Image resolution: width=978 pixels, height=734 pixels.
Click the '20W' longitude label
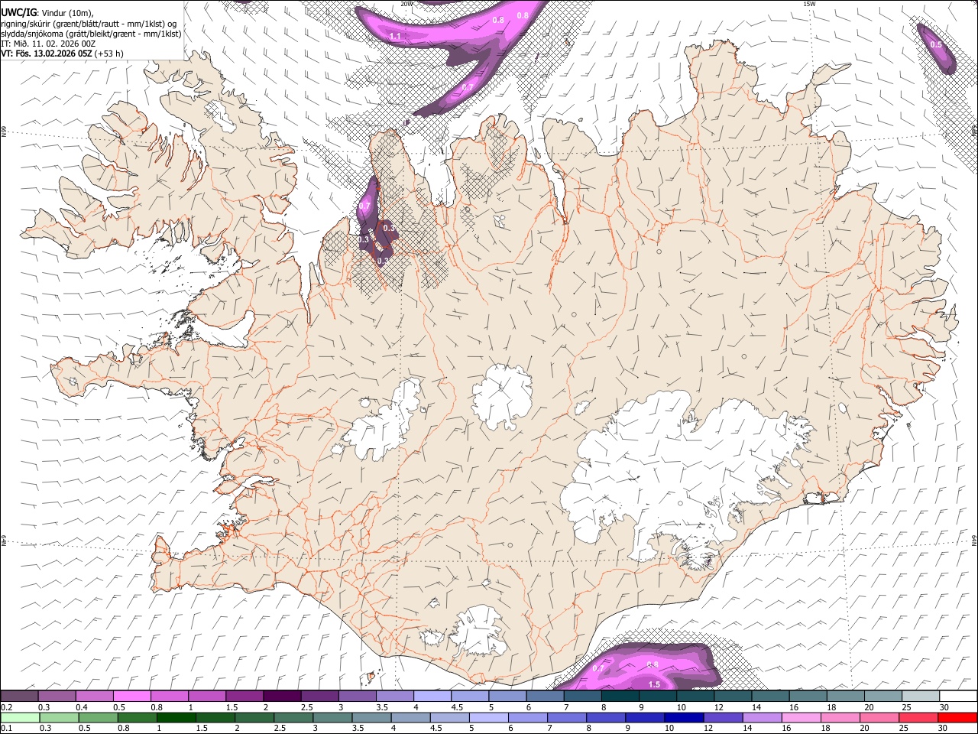tap(406, 4)
